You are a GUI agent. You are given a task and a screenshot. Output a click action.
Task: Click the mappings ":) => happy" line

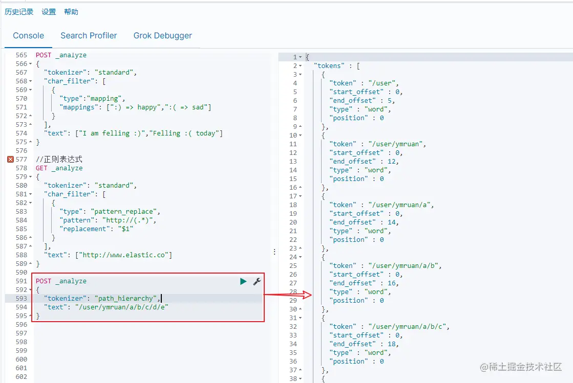[x=135, y=107]
